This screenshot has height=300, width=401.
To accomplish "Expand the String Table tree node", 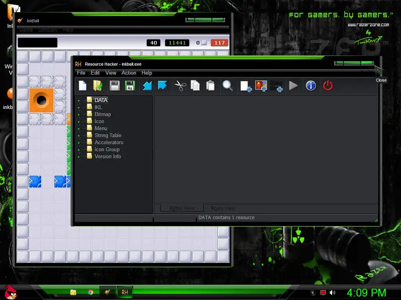I will point(79,136).
